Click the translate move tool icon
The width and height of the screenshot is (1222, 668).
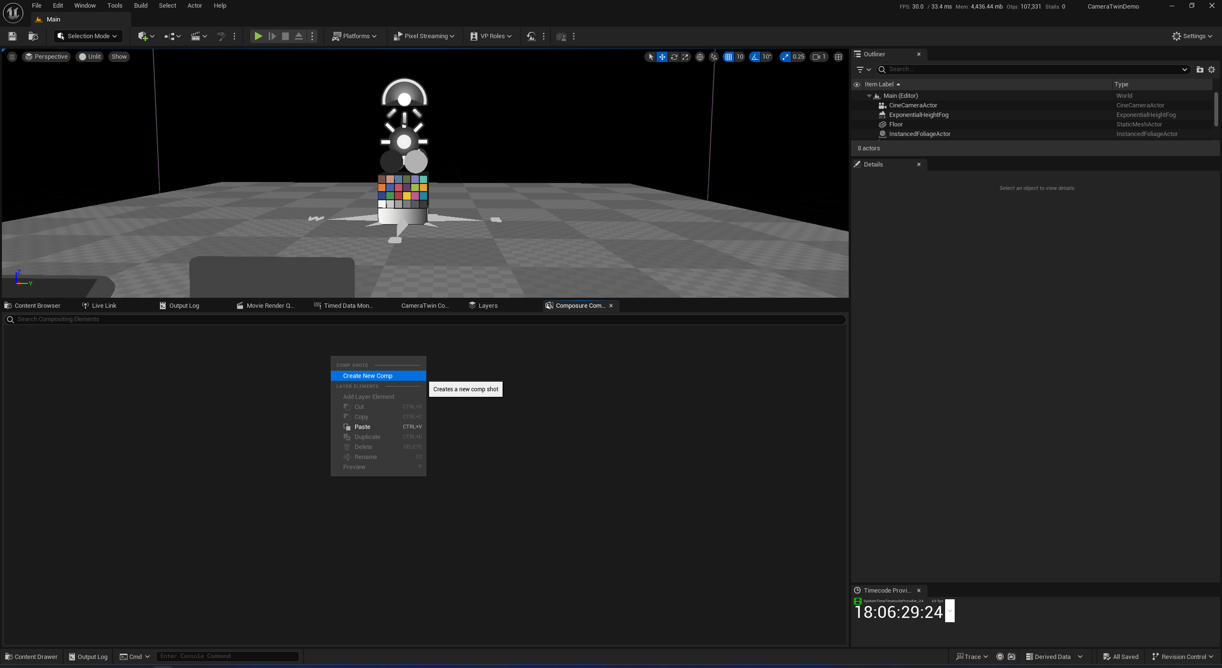pos(662,57)
